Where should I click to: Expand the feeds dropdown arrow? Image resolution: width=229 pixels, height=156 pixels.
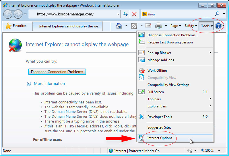141,26
